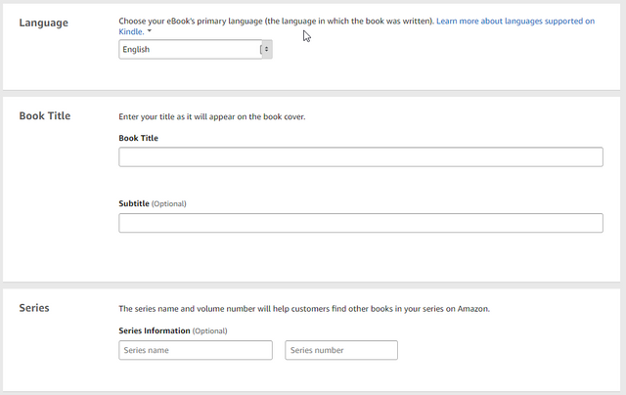Screen dimensions: 626x395
Task: Select the Series number input field
Action: point(341,350)
